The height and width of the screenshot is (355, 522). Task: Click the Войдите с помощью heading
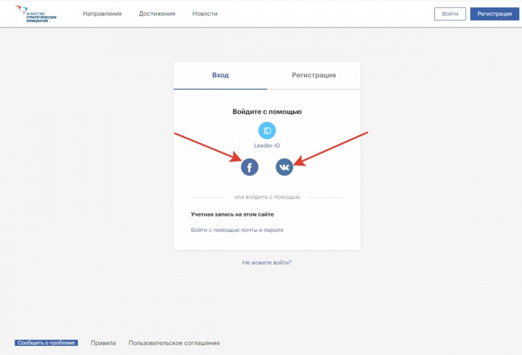[x=267, y=111]
